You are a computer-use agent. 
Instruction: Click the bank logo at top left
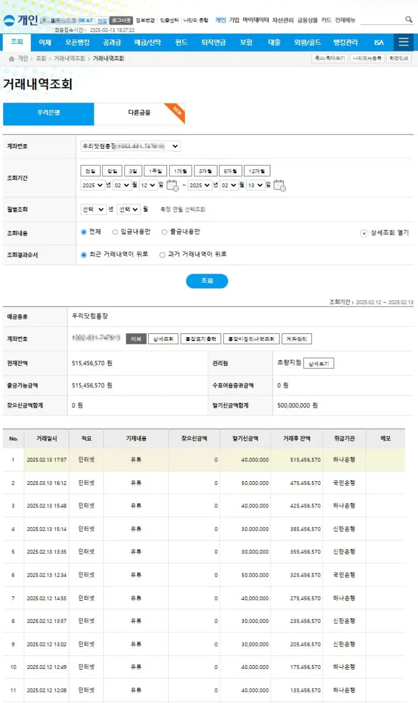20,20
